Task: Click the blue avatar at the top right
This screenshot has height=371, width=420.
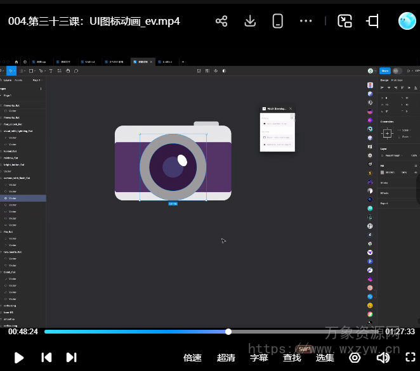Action: 407,22
